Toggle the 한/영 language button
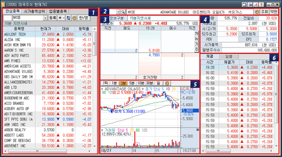Image resolution: width=282 pixels, height=157 pixels. tap(84, 18)
